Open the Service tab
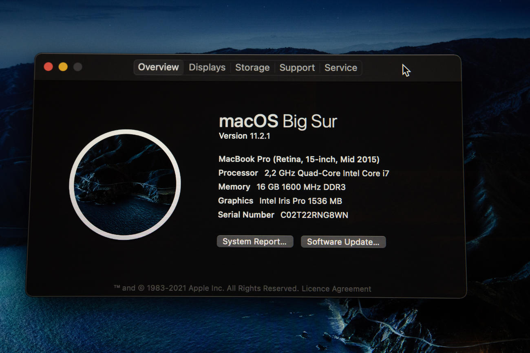Viewport: 530px width, 353px height. click(x=341, y=68)
